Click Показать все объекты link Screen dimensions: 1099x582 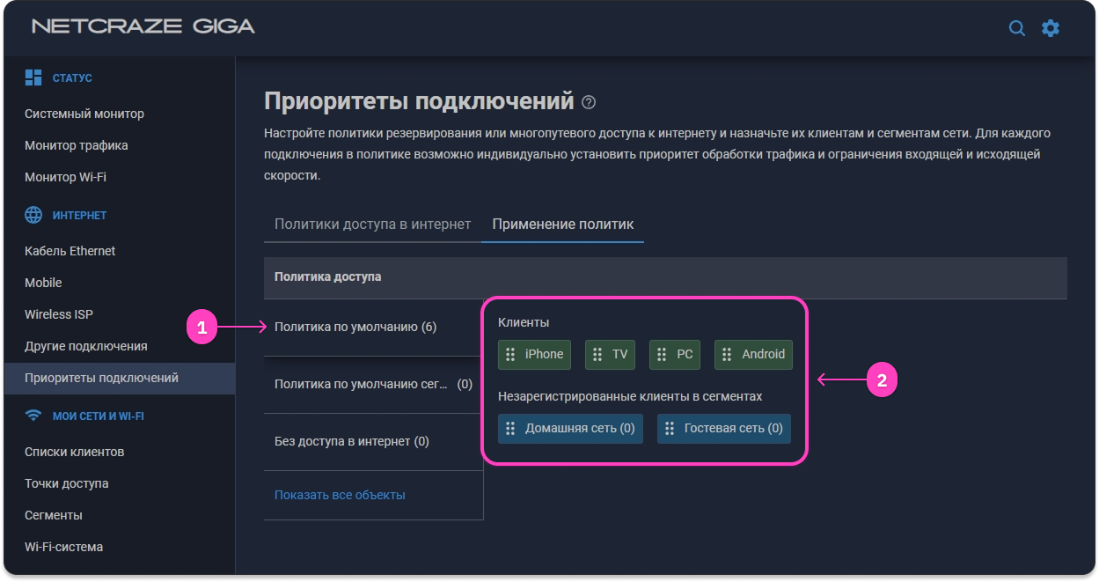click(340, 495)
